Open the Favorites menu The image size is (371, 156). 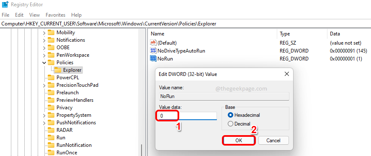(x=55, y=15)
